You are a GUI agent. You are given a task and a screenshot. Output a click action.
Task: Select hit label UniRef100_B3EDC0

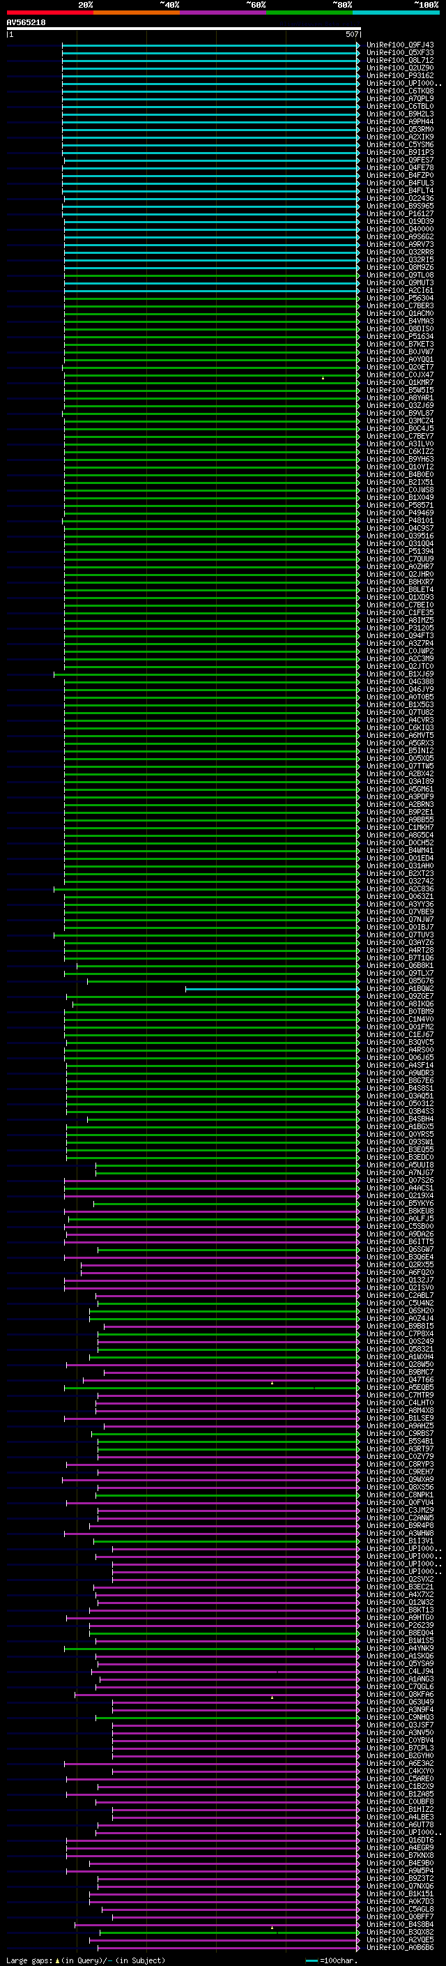tap(400, 1157)
